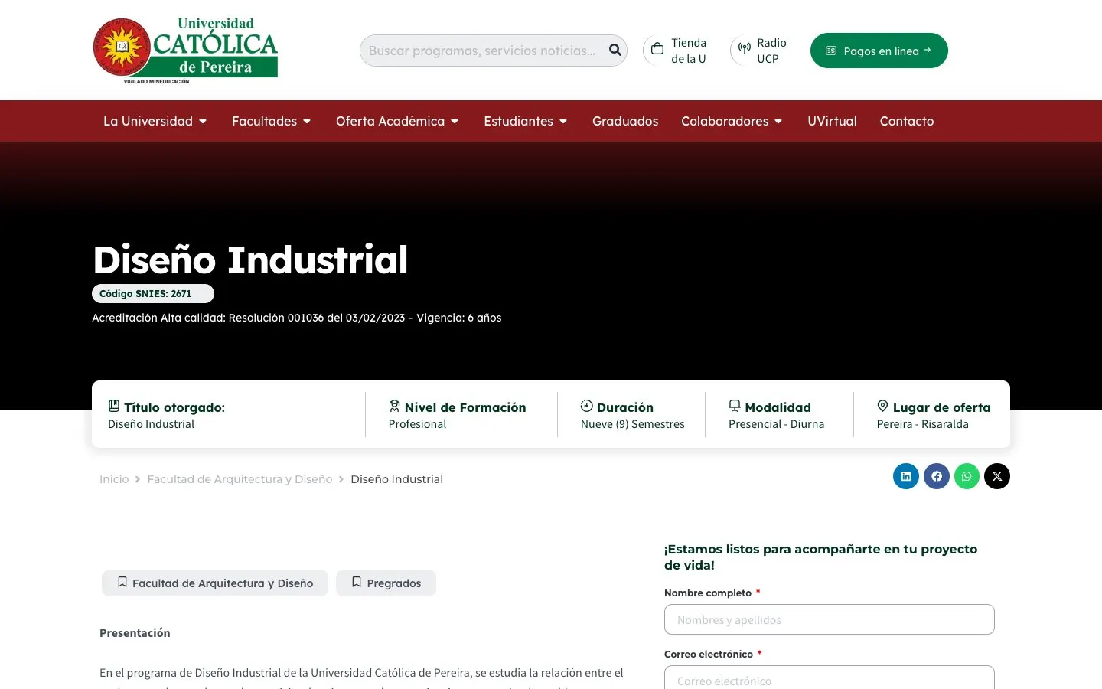The image size is (1102, 689).
Task: Focus the program search input field
Action: click(482, 51)
